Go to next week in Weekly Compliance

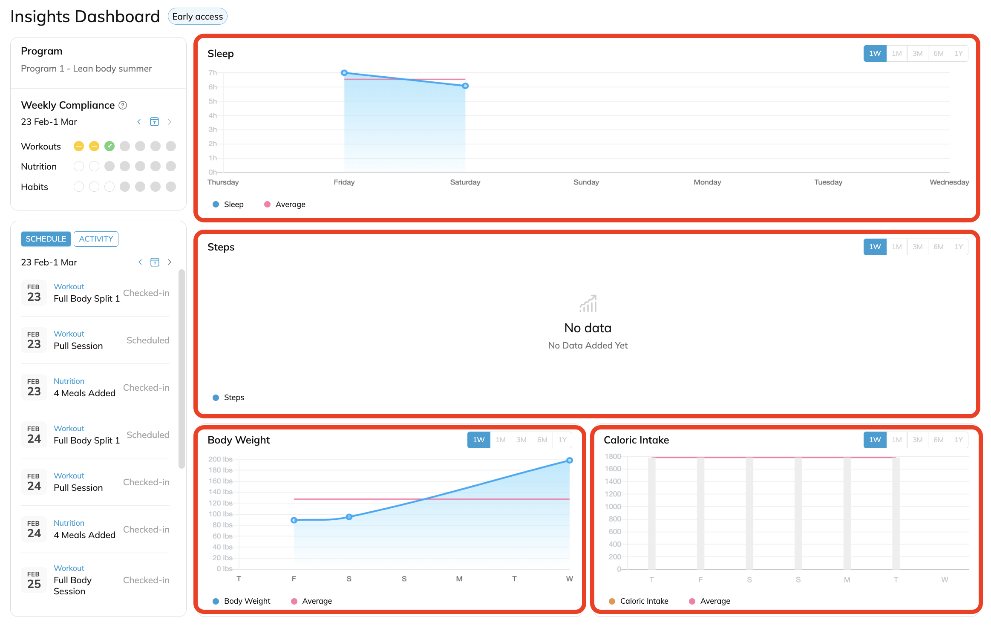(170, 122)
